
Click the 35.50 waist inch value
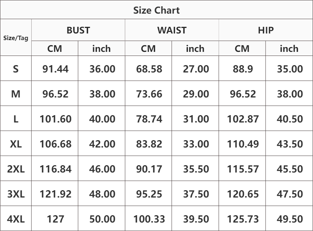(x=196, y=169)
